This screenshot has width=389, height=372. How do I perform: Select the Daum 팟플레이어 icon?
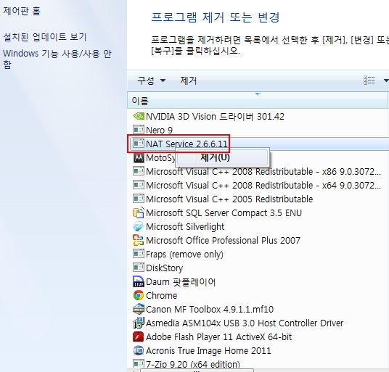click(139, 281)
